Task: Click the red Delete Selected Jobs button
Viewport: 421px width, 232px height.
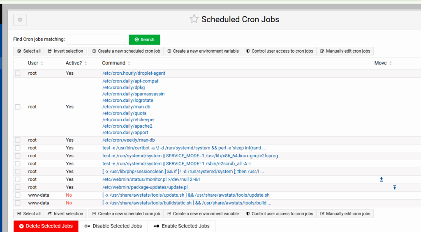Action: [46, 226]
